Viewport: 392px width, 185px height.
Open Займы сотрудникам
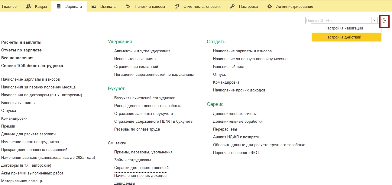click(132, 160)
